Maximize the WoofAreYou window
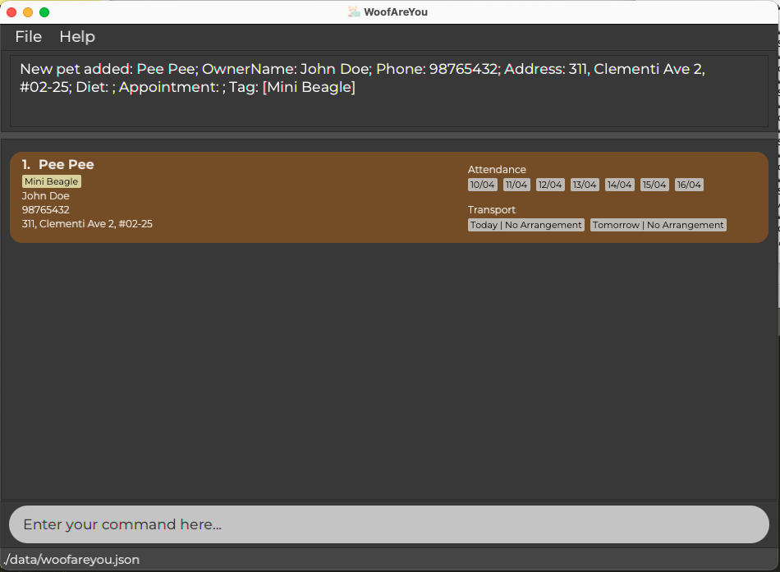 (x=44, y=12)
